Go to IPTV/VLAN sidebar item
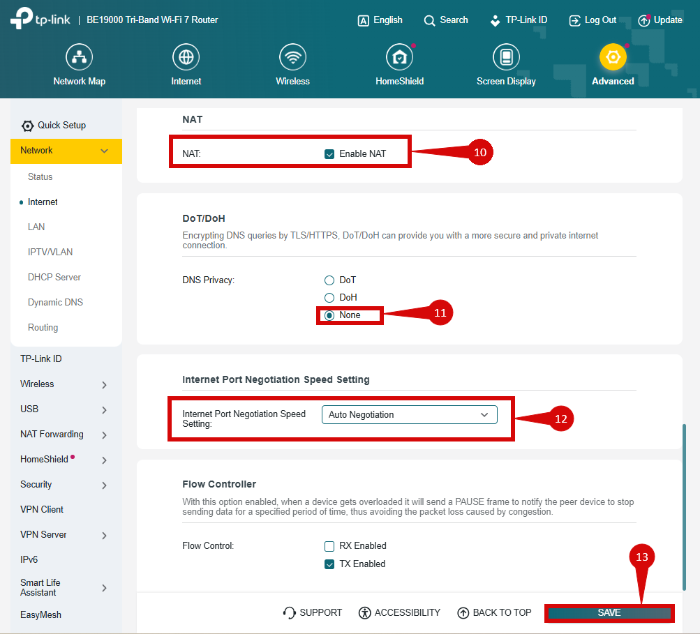Viewport: 700px width, 634px height. [x=50, y=252]
